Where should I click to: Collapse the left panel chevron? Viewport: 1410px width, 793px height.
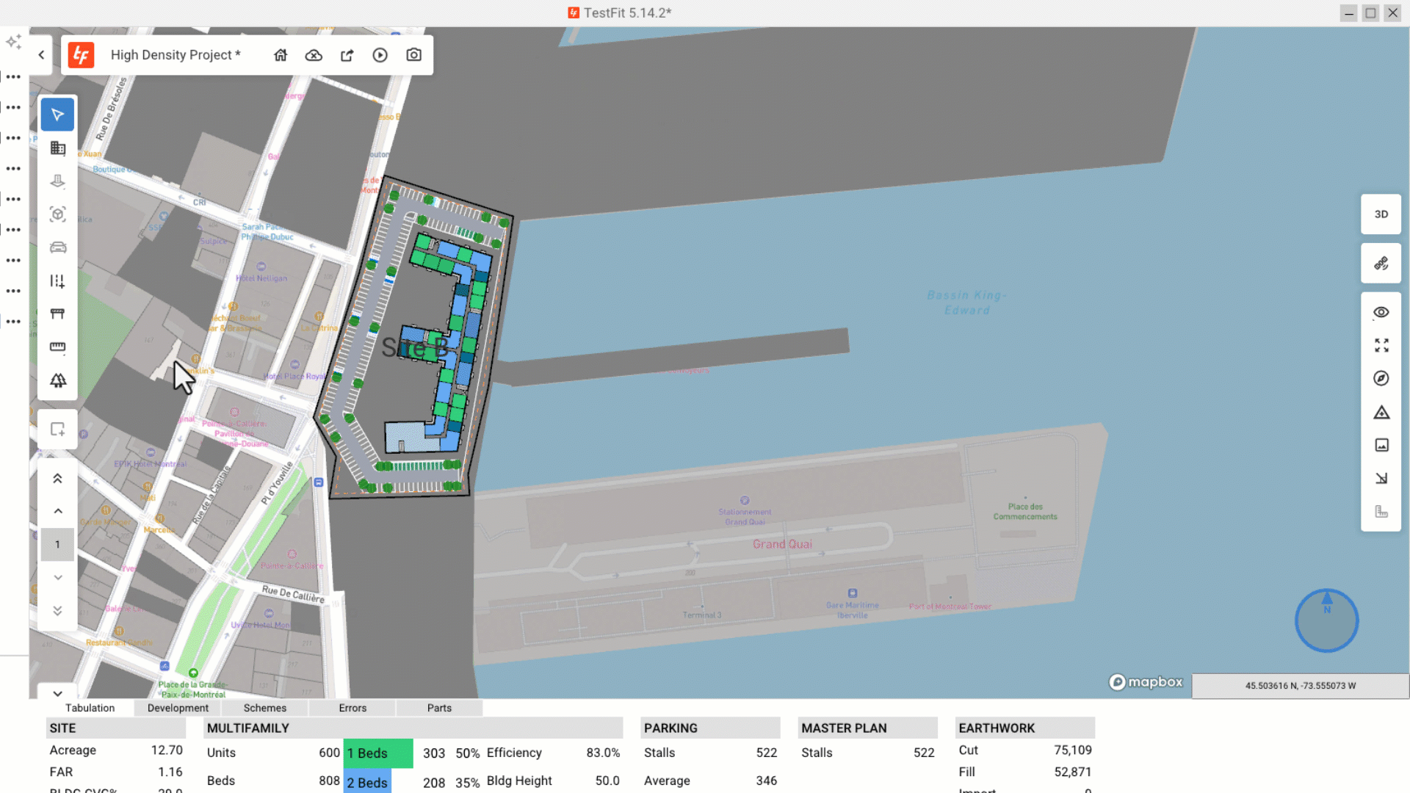tap(41, 55)
